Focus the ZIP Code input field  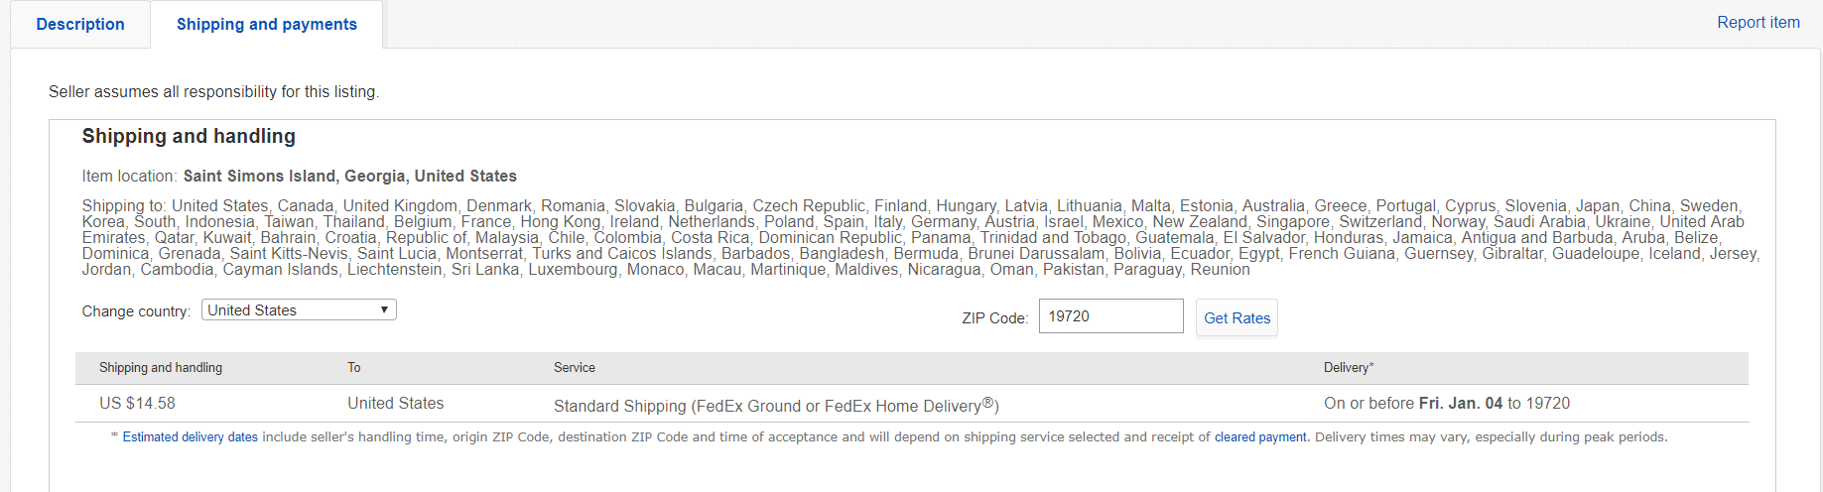(x=1110, y=316)
